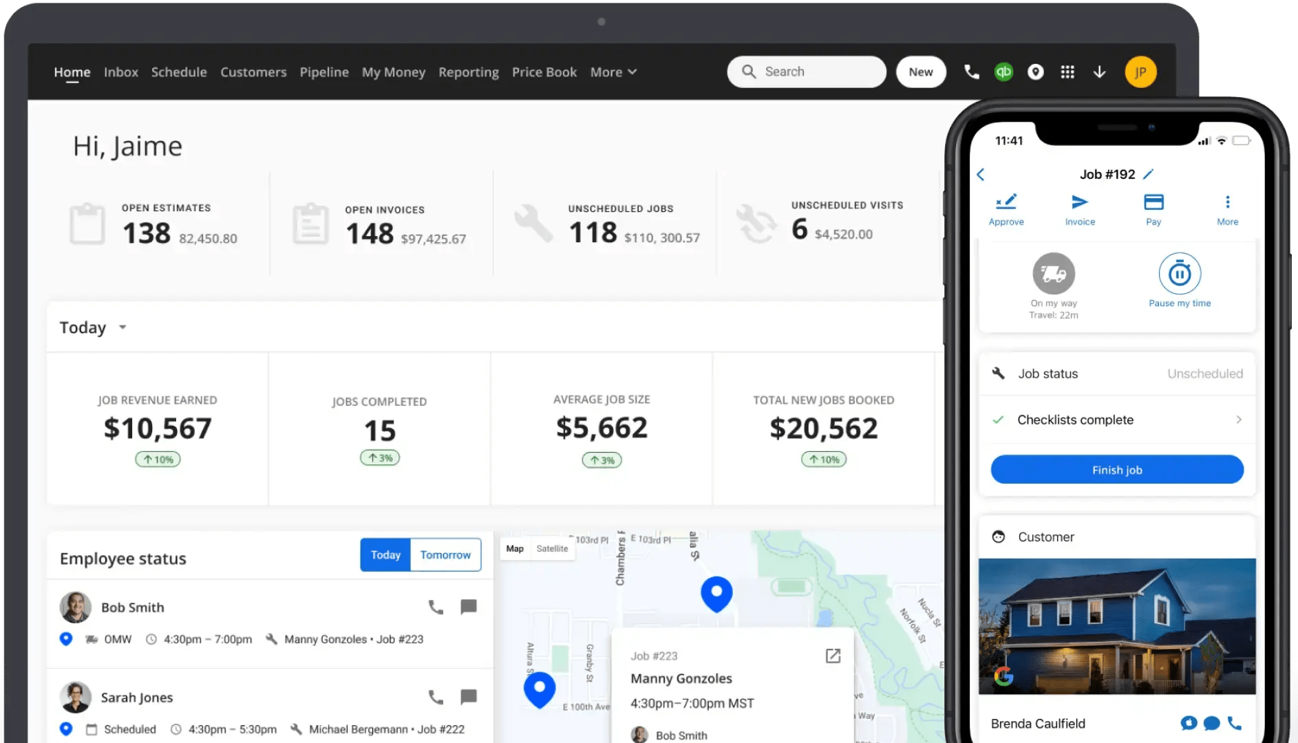Open the GPS location tracking icon
The height and width of the screenshot is (743, 1298).
1036,72
